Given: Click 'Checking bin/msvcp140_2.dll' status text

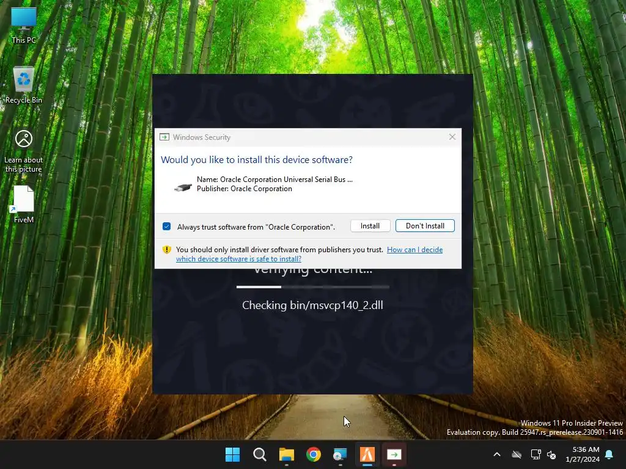Looking at the screenshot, I should (312, 305).
